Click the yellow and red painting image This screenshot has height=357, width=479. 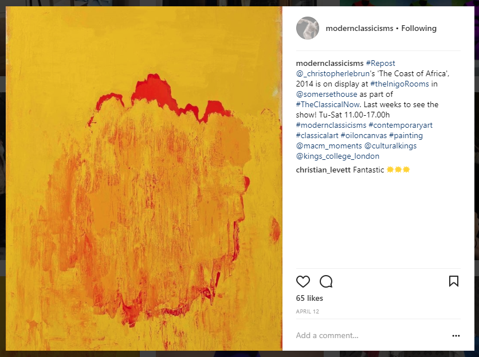pyautogui.click(x=144, y=179)
